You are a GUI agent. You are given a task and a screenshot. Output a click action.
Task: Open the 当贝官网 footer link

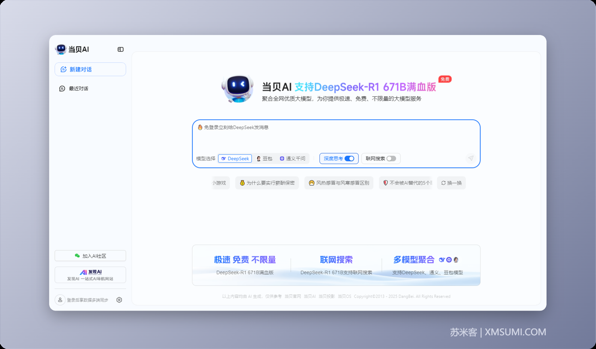click(292, 296)
